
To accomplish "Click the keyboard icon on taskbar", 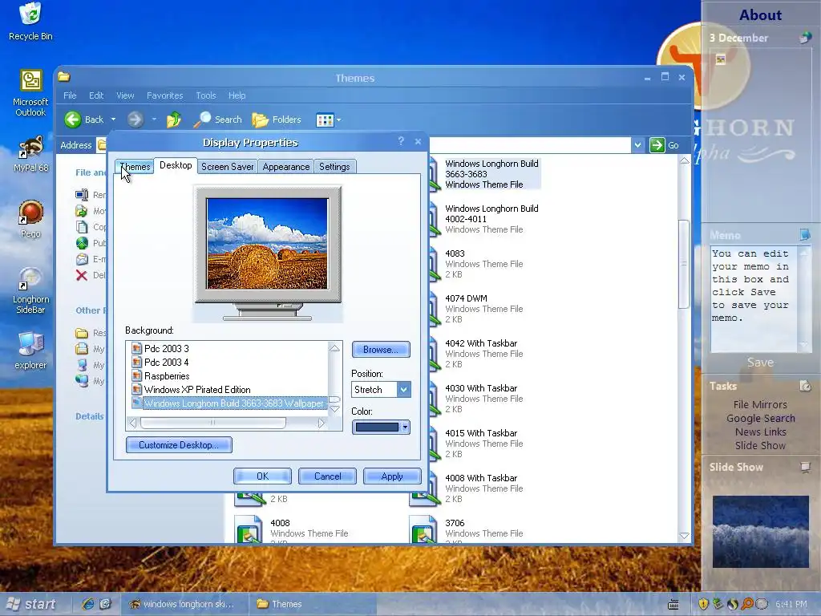I will point(673,605).
